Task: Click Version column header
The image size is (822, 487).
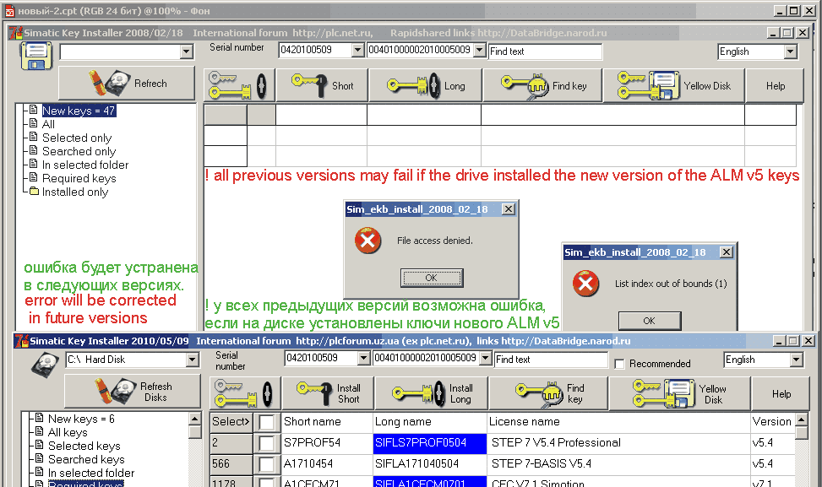Action: pos(772,421)
